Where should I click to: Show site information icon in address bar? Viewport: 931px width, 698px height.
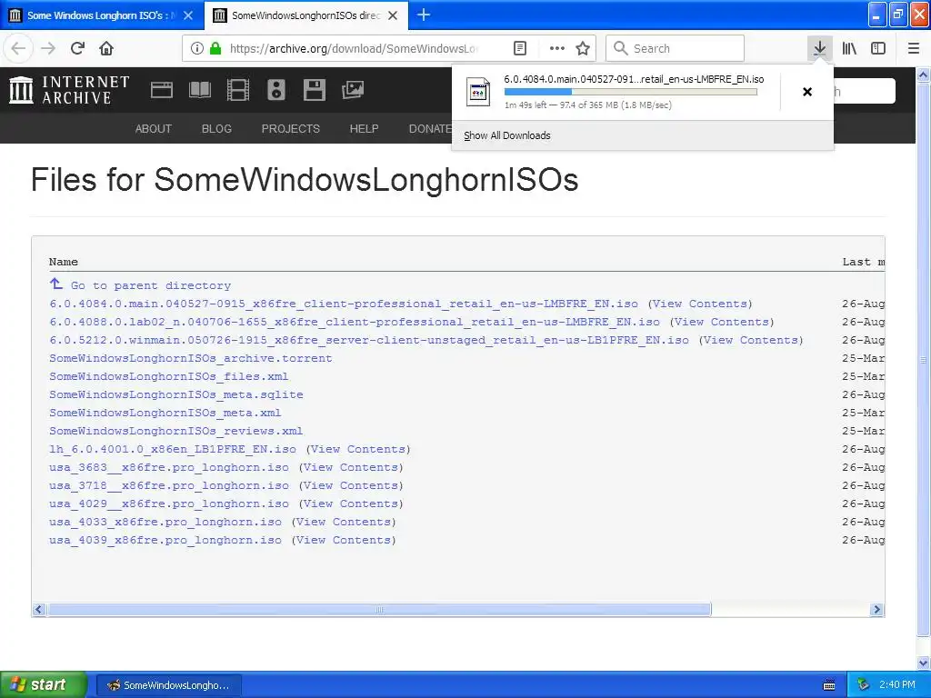197,48
